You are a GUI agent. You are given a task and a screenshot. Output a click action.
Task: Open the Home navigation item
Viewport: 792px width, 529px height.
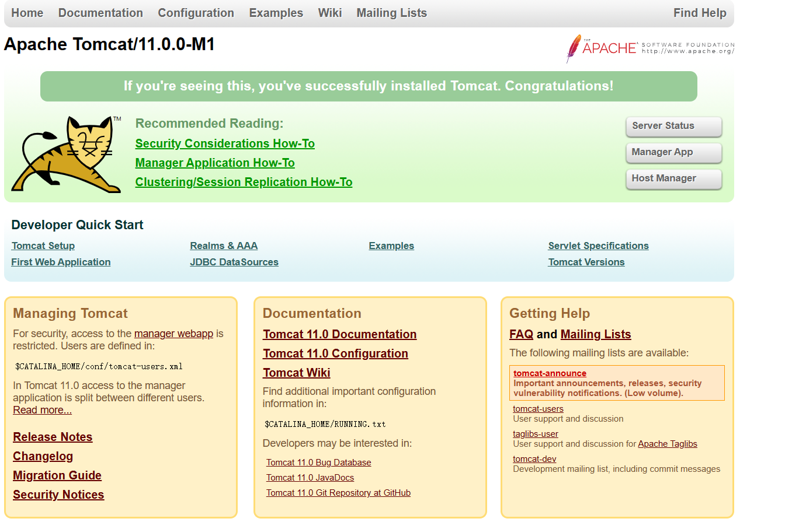tap(27, 13)
